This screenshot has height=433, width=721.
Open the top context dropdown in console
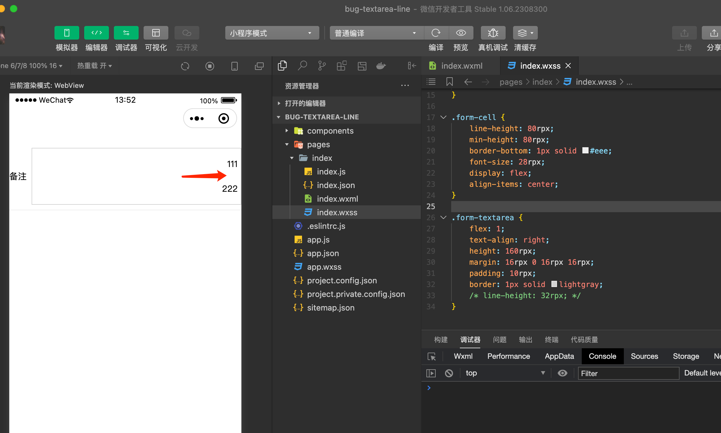(505, 373)
